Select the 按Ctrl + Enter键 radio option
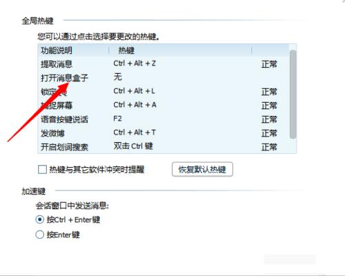 pos(40,219)
